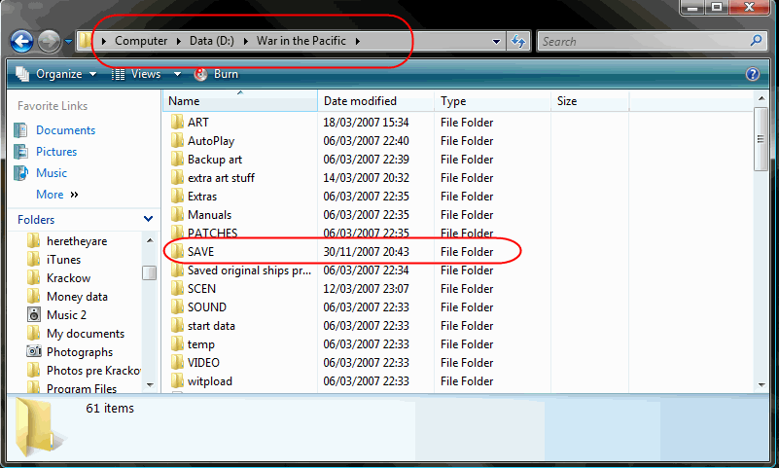Viewport: 779px width, 468px height.
Task: Open recent pages dropdown beside Forward arrow
Action: (68, 42)
